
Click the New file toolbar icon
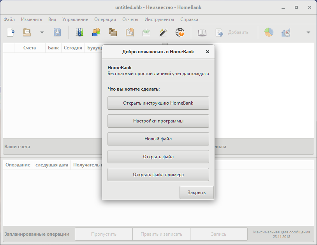(x=11, y=32)
